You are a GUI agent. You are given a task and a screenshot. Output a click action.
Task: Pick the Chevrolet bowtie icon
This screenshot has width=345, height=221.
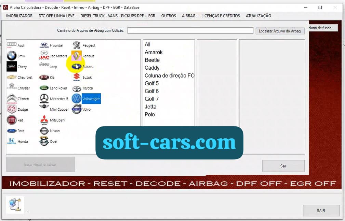[x=12, y=77]
